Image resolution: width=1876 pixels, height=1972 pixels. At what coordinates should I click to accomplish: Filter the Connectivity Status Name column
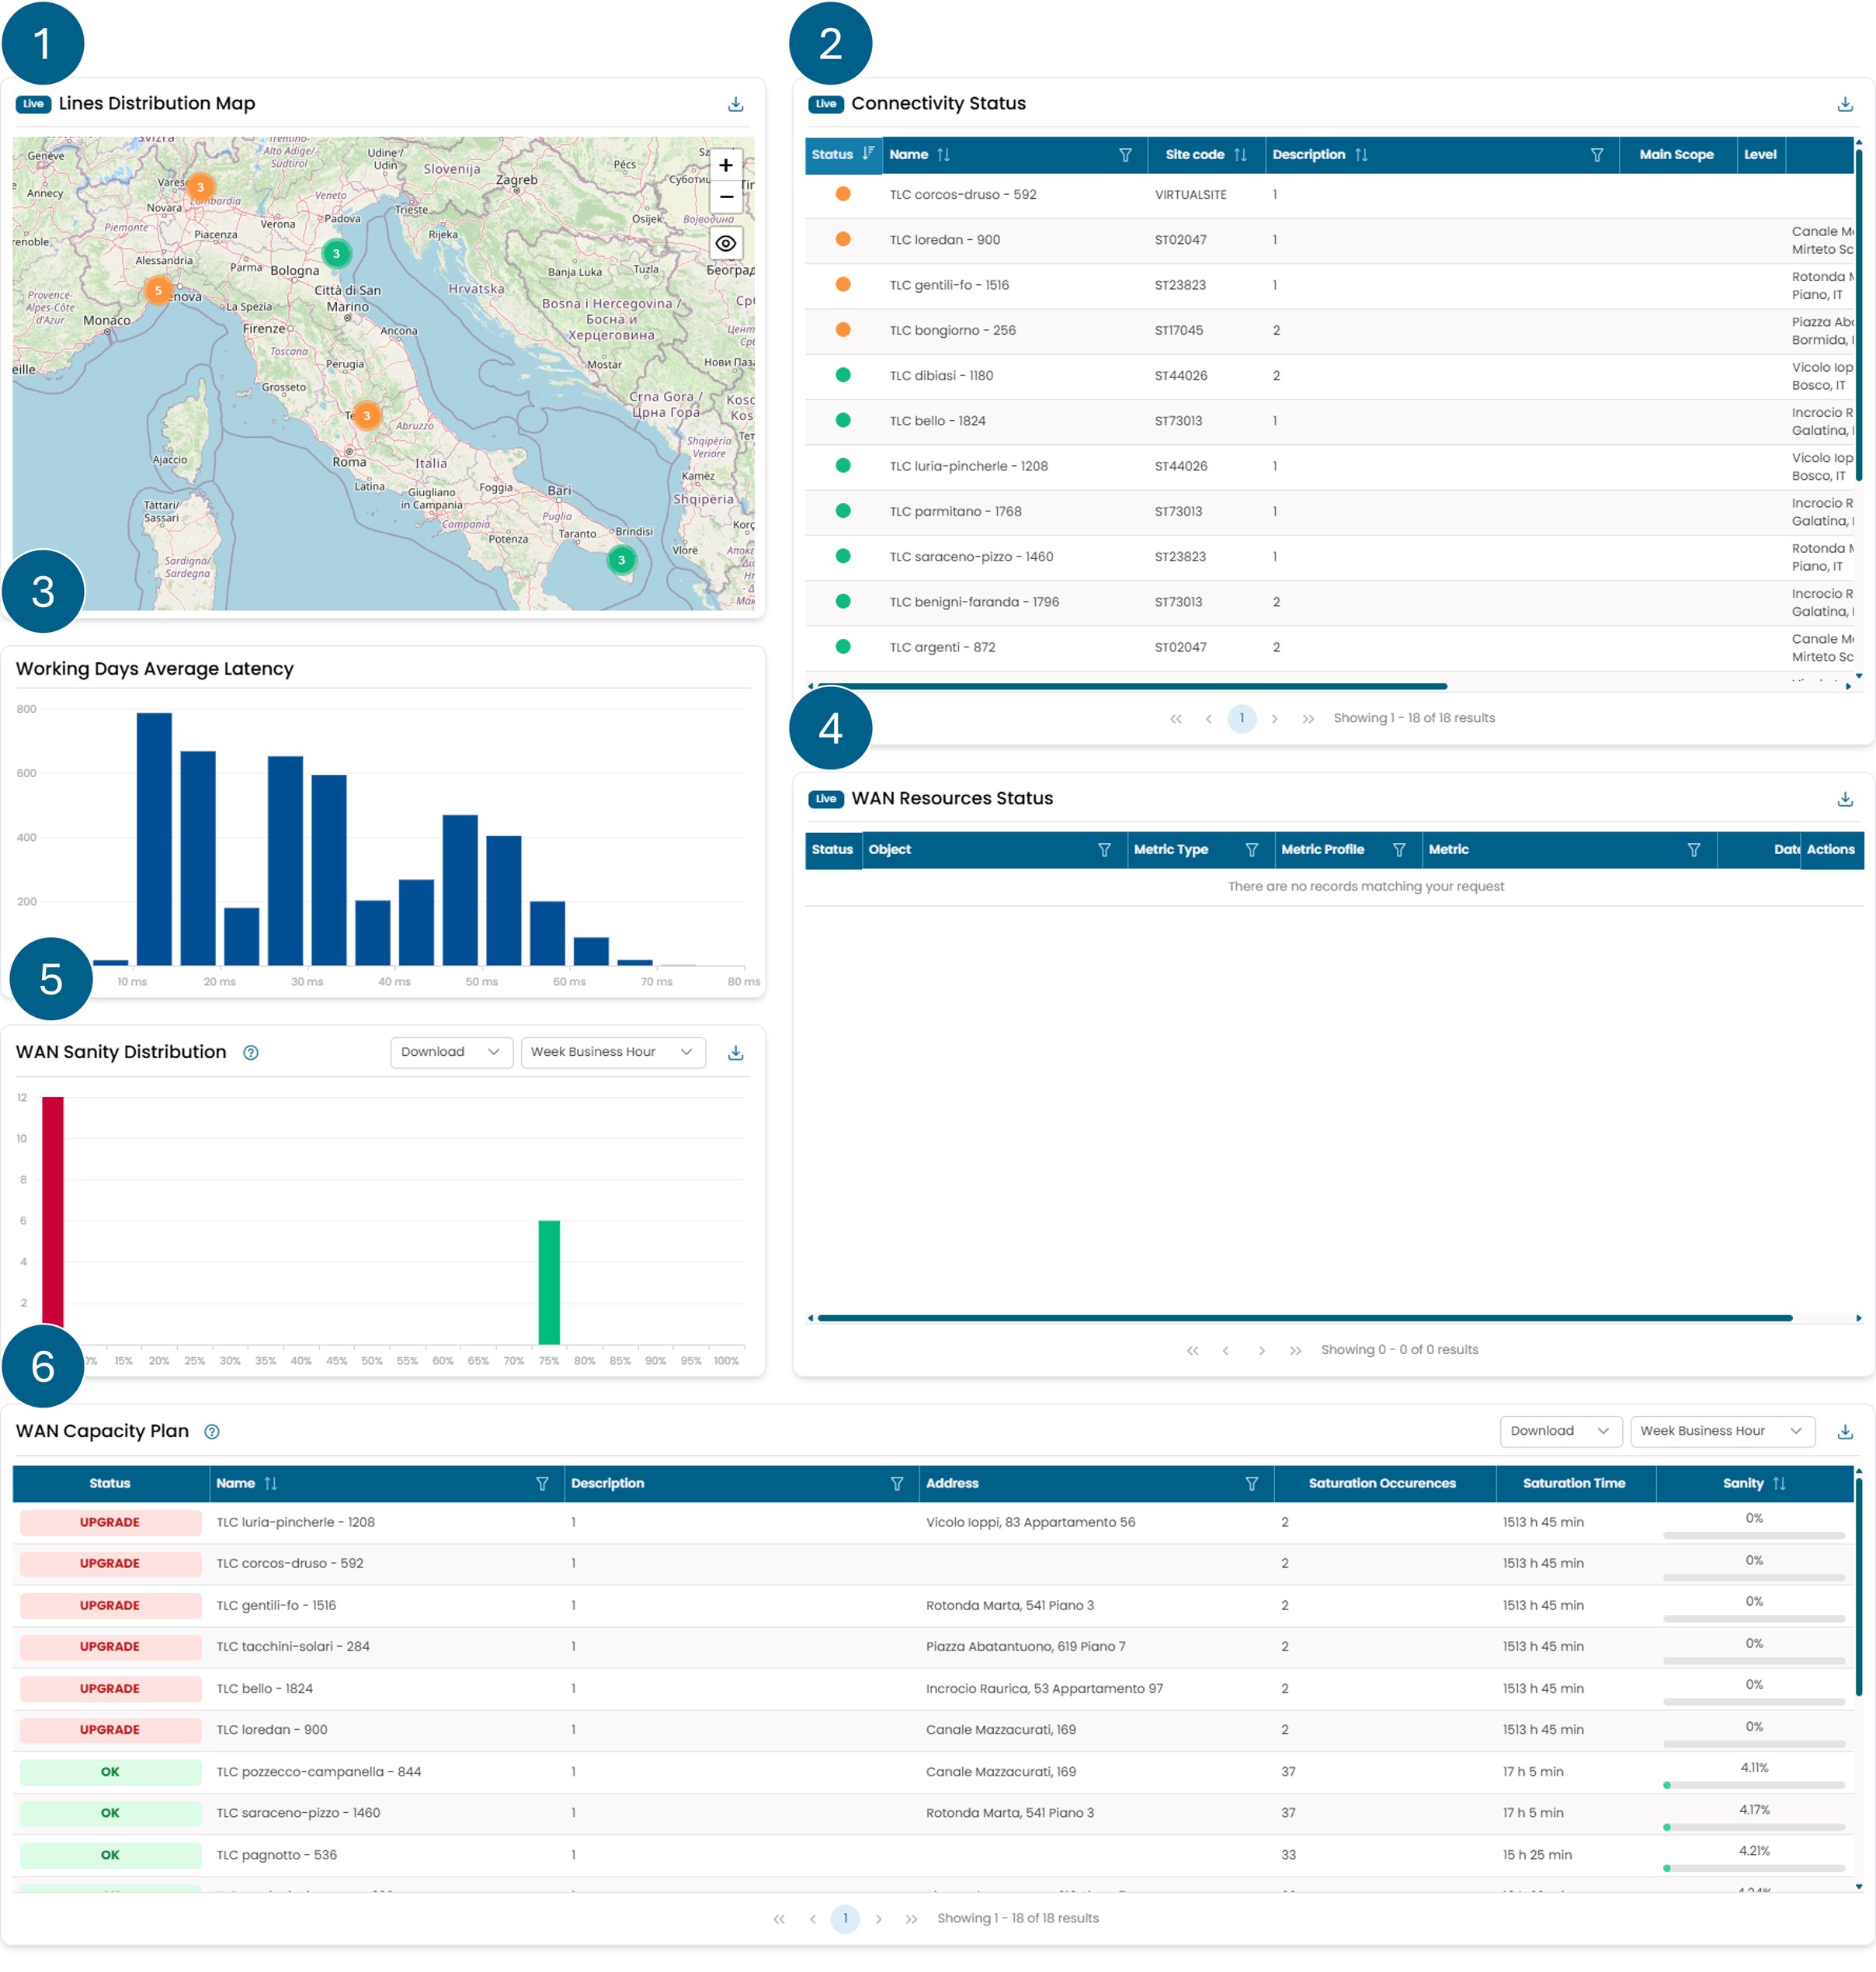coord(1125,155)
